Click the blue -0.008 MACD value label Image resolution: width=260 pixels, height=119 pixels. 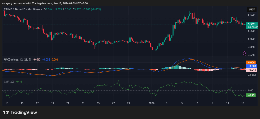coord(251,66)
